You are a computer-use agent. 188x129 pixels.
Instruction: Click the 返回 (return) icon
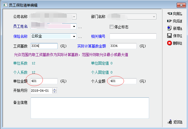pos(170,122)
